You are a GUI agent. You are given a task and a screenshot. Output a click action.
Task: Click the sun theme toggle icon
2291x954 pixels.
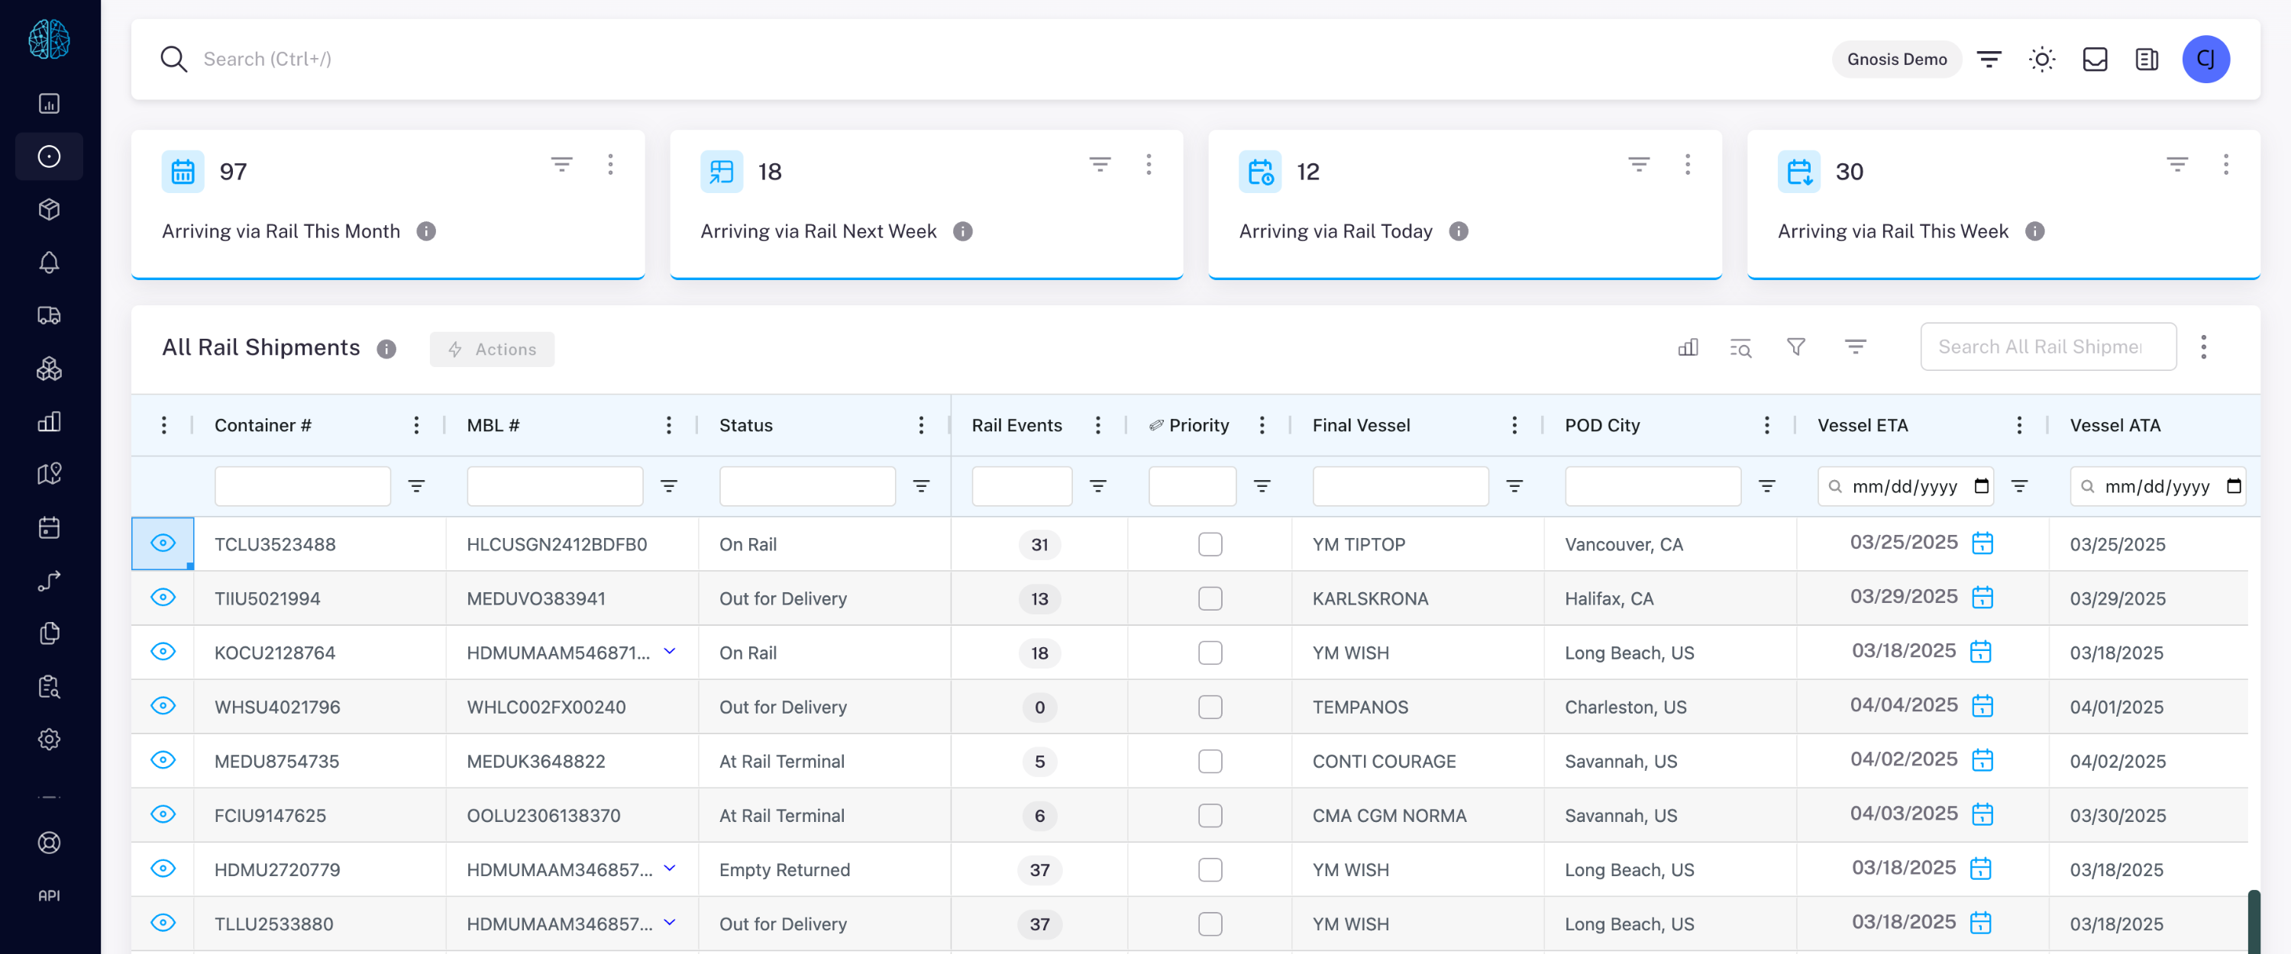point(2041,60)
